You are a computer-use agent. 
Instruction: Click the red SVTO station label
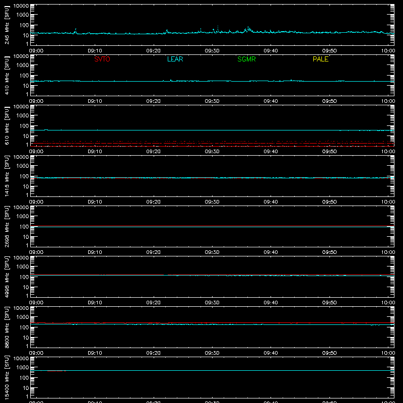tap(102, 59)
